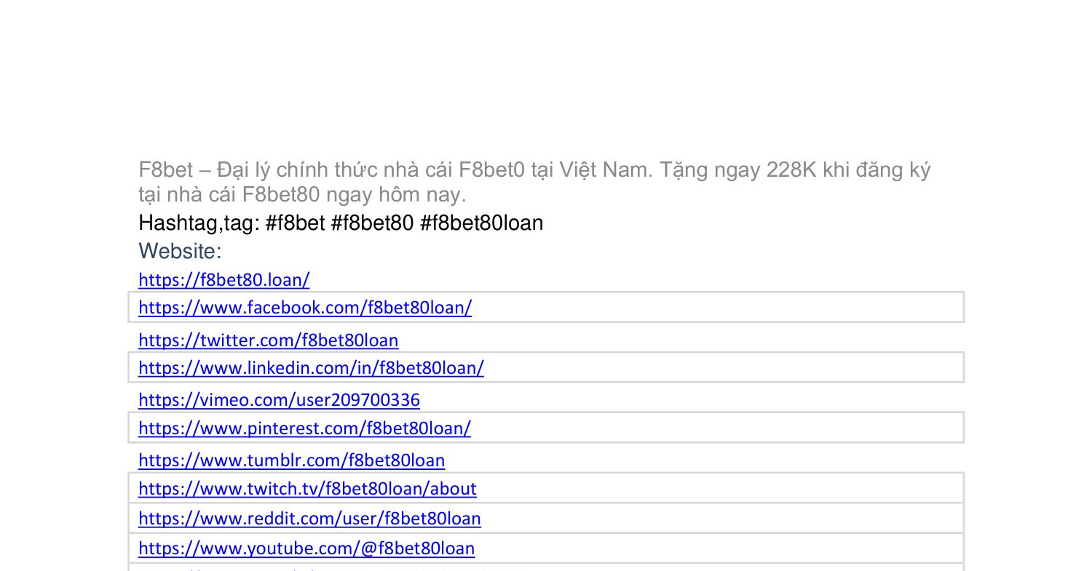
Task: Open the YouTube @f8bet80loan channel link
Action: pos(306,548)
